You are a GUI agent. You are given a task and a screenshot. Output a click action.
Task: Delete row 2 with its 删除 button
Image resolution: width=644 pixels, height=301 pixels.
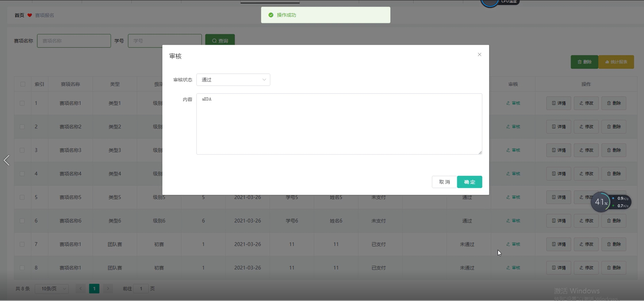pyautogui.click(x=614, y=127)
